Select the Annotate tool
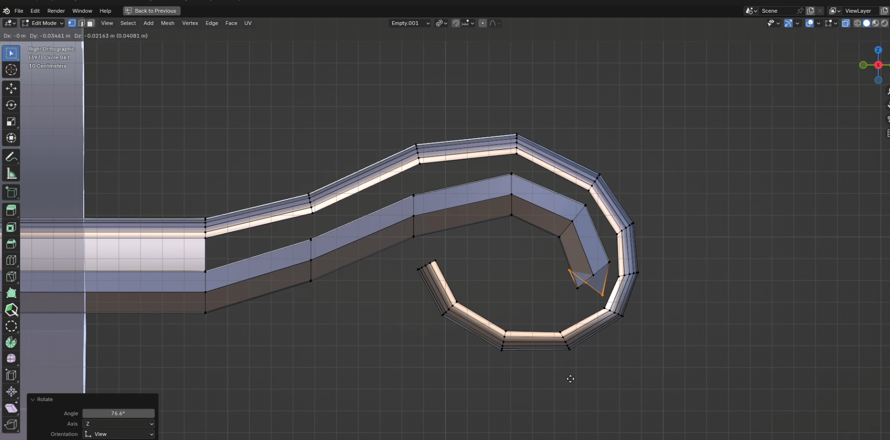 [11, 157]
